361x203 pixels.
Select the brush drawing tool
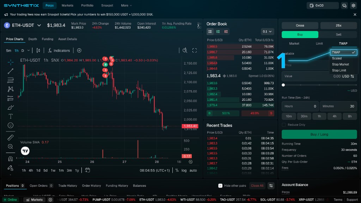pos(10,107)
